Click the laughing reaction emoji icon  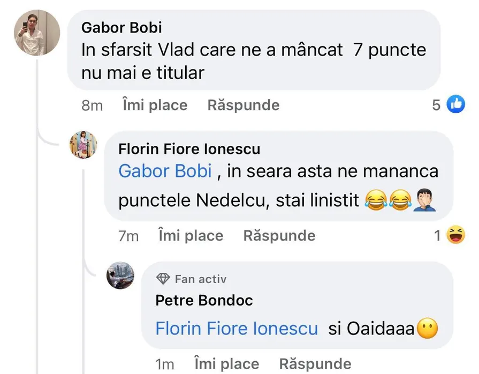tap(456, 235)
